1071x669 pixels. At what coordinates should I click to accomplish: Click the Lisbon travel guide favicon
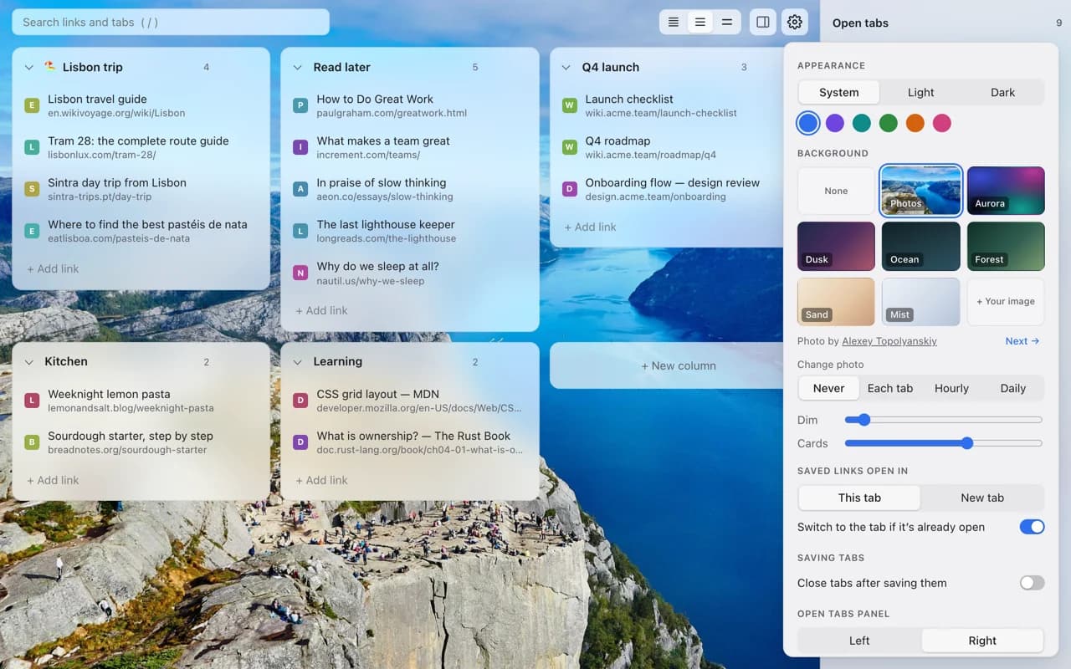pos(32,105)
